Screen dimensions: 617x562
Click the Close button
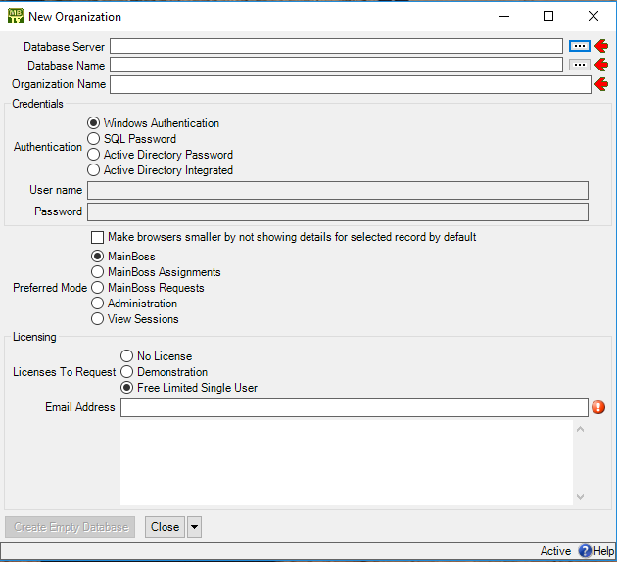165,527
